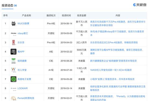Click the 毒APP black logo icon
Screen dimensions: 148x101
coord(13,52)
